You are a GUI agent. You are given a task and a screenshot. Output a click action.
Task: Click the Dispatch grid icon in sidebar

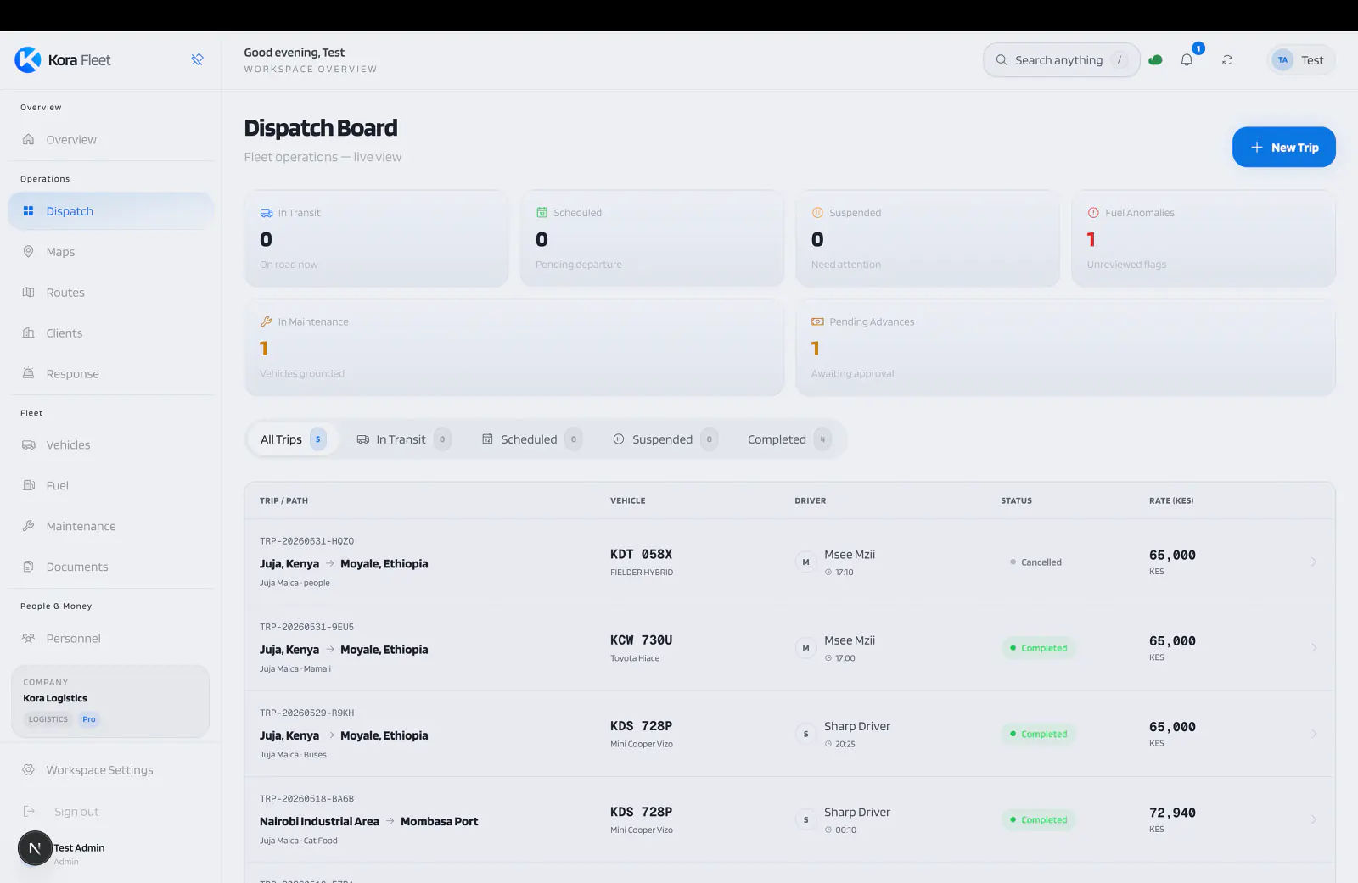coord(28,211)
